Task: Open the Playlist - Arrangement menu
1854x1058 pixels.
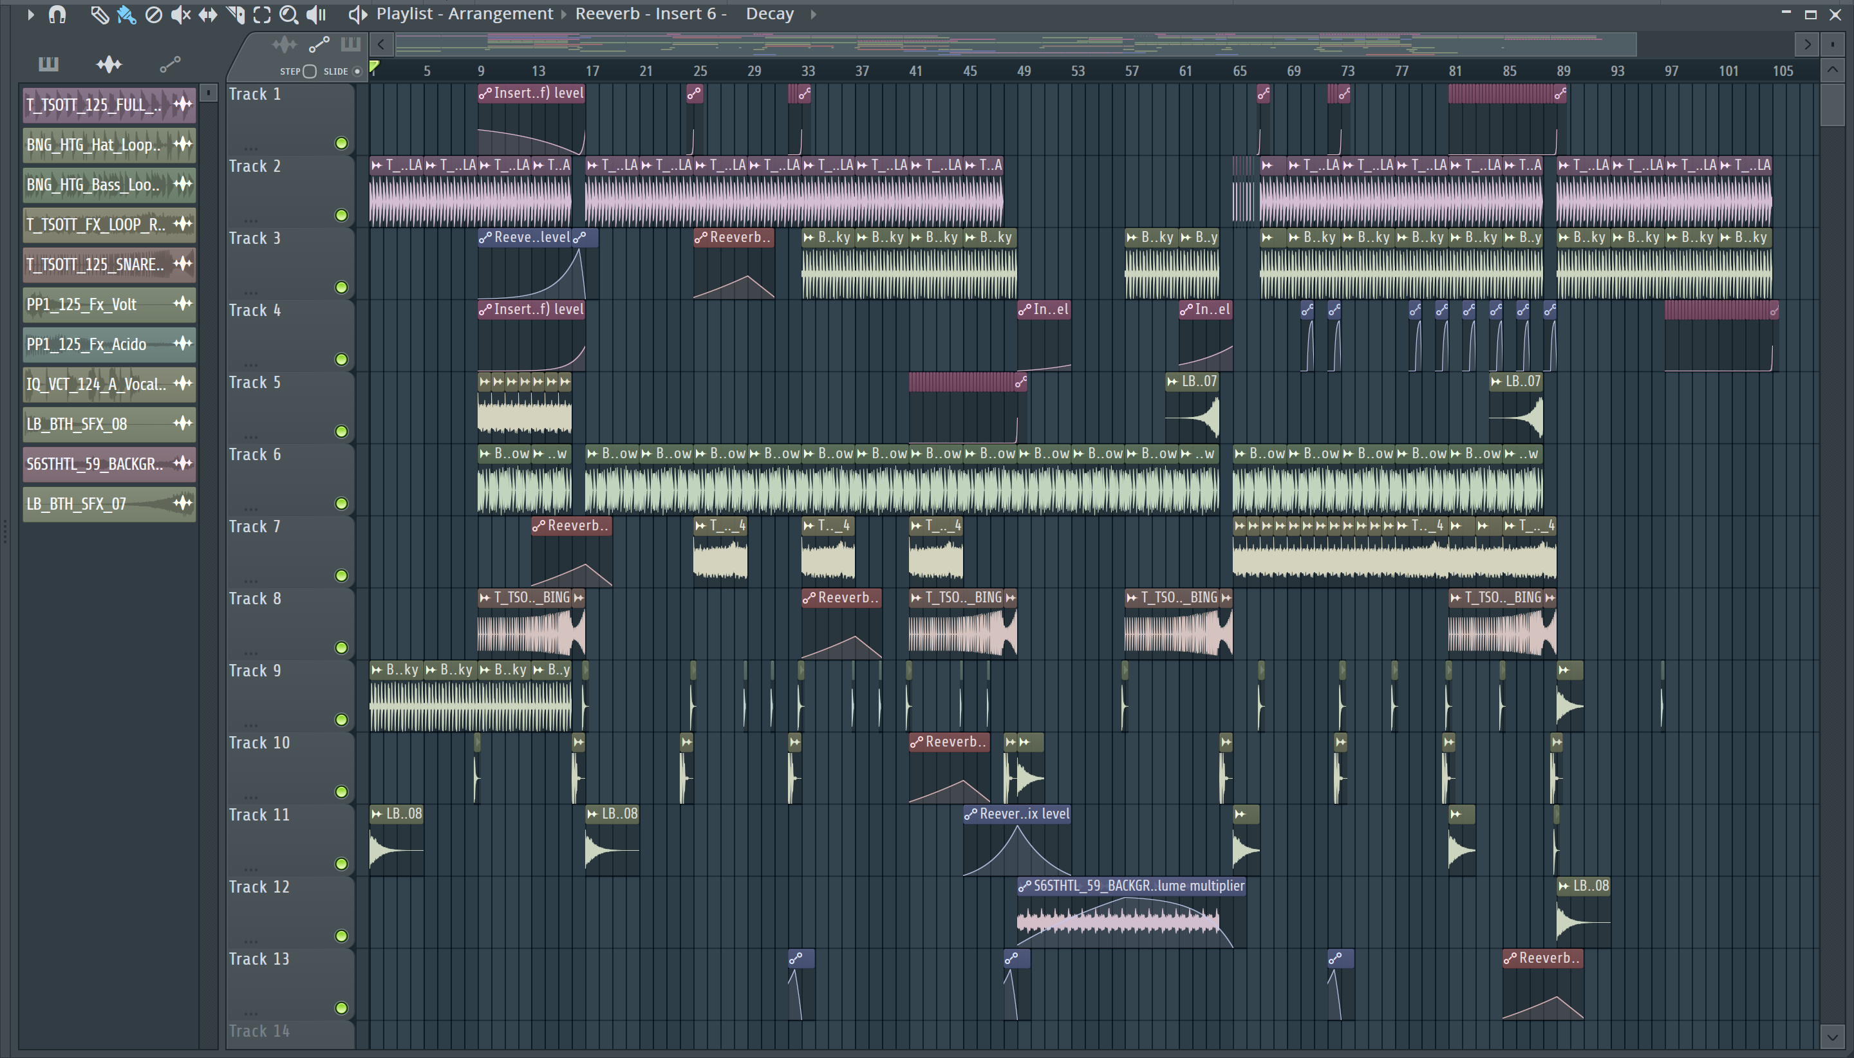Action: (464, 14)
